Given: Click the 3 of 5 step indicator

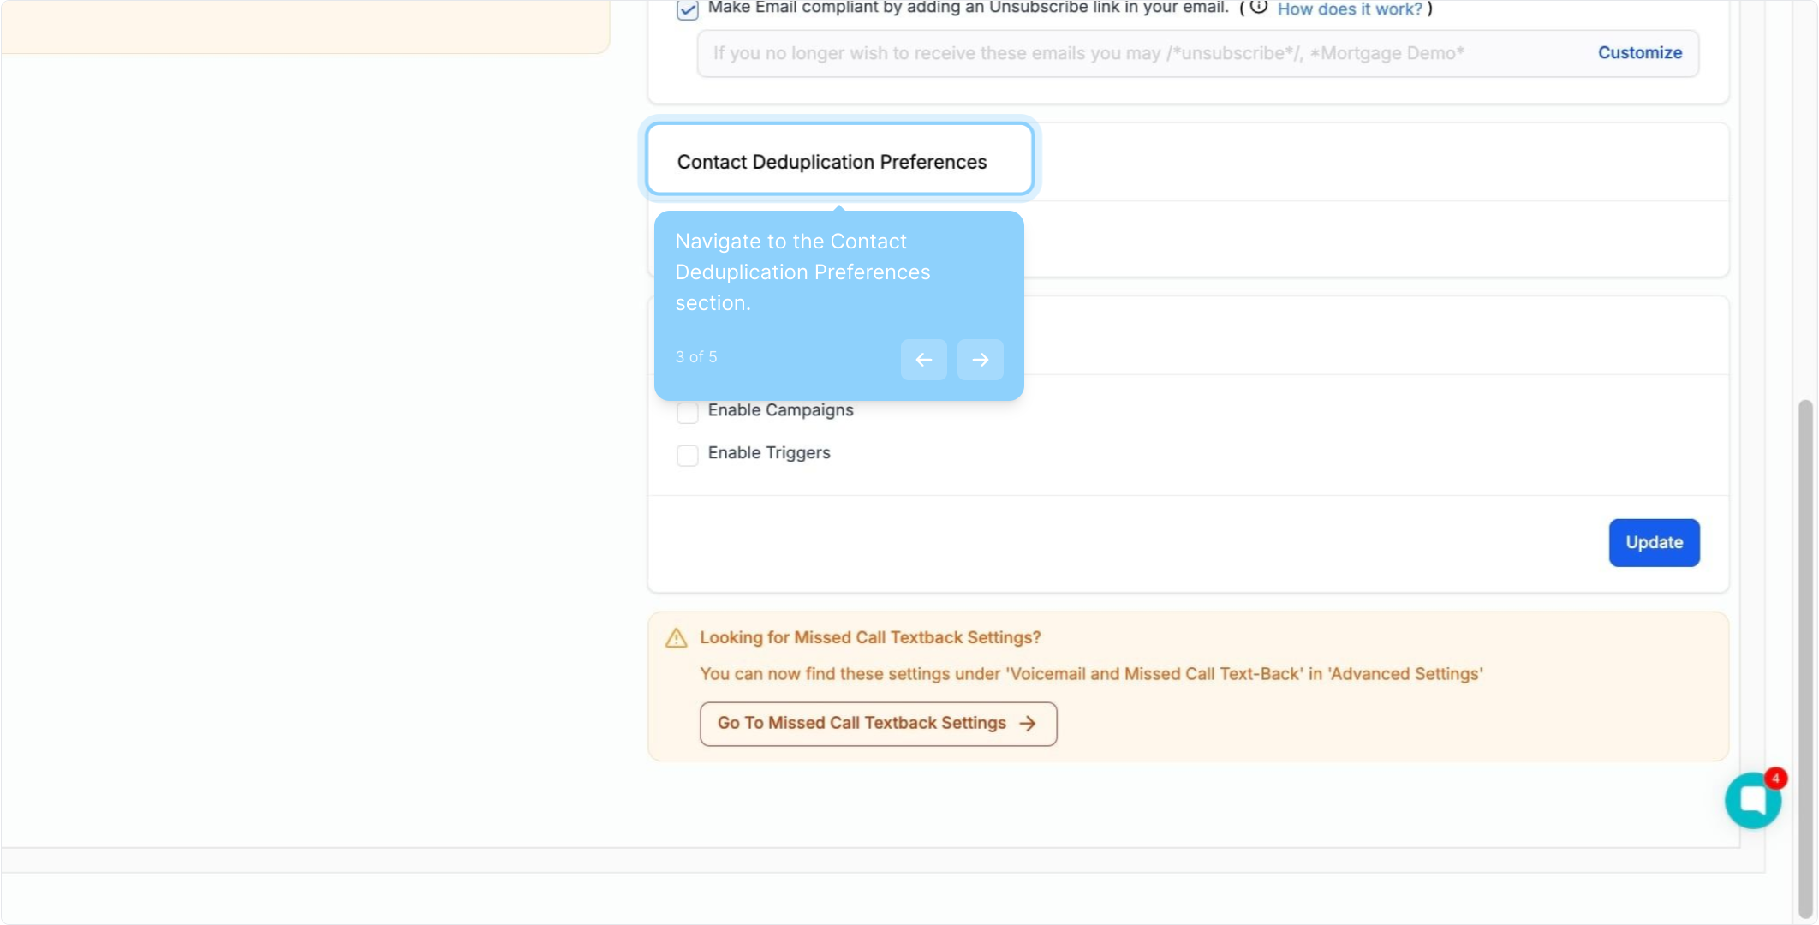Looking at the screenshot, I should click(696, 357).
